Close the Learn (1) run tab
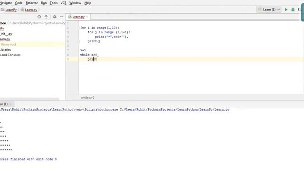 10,104
